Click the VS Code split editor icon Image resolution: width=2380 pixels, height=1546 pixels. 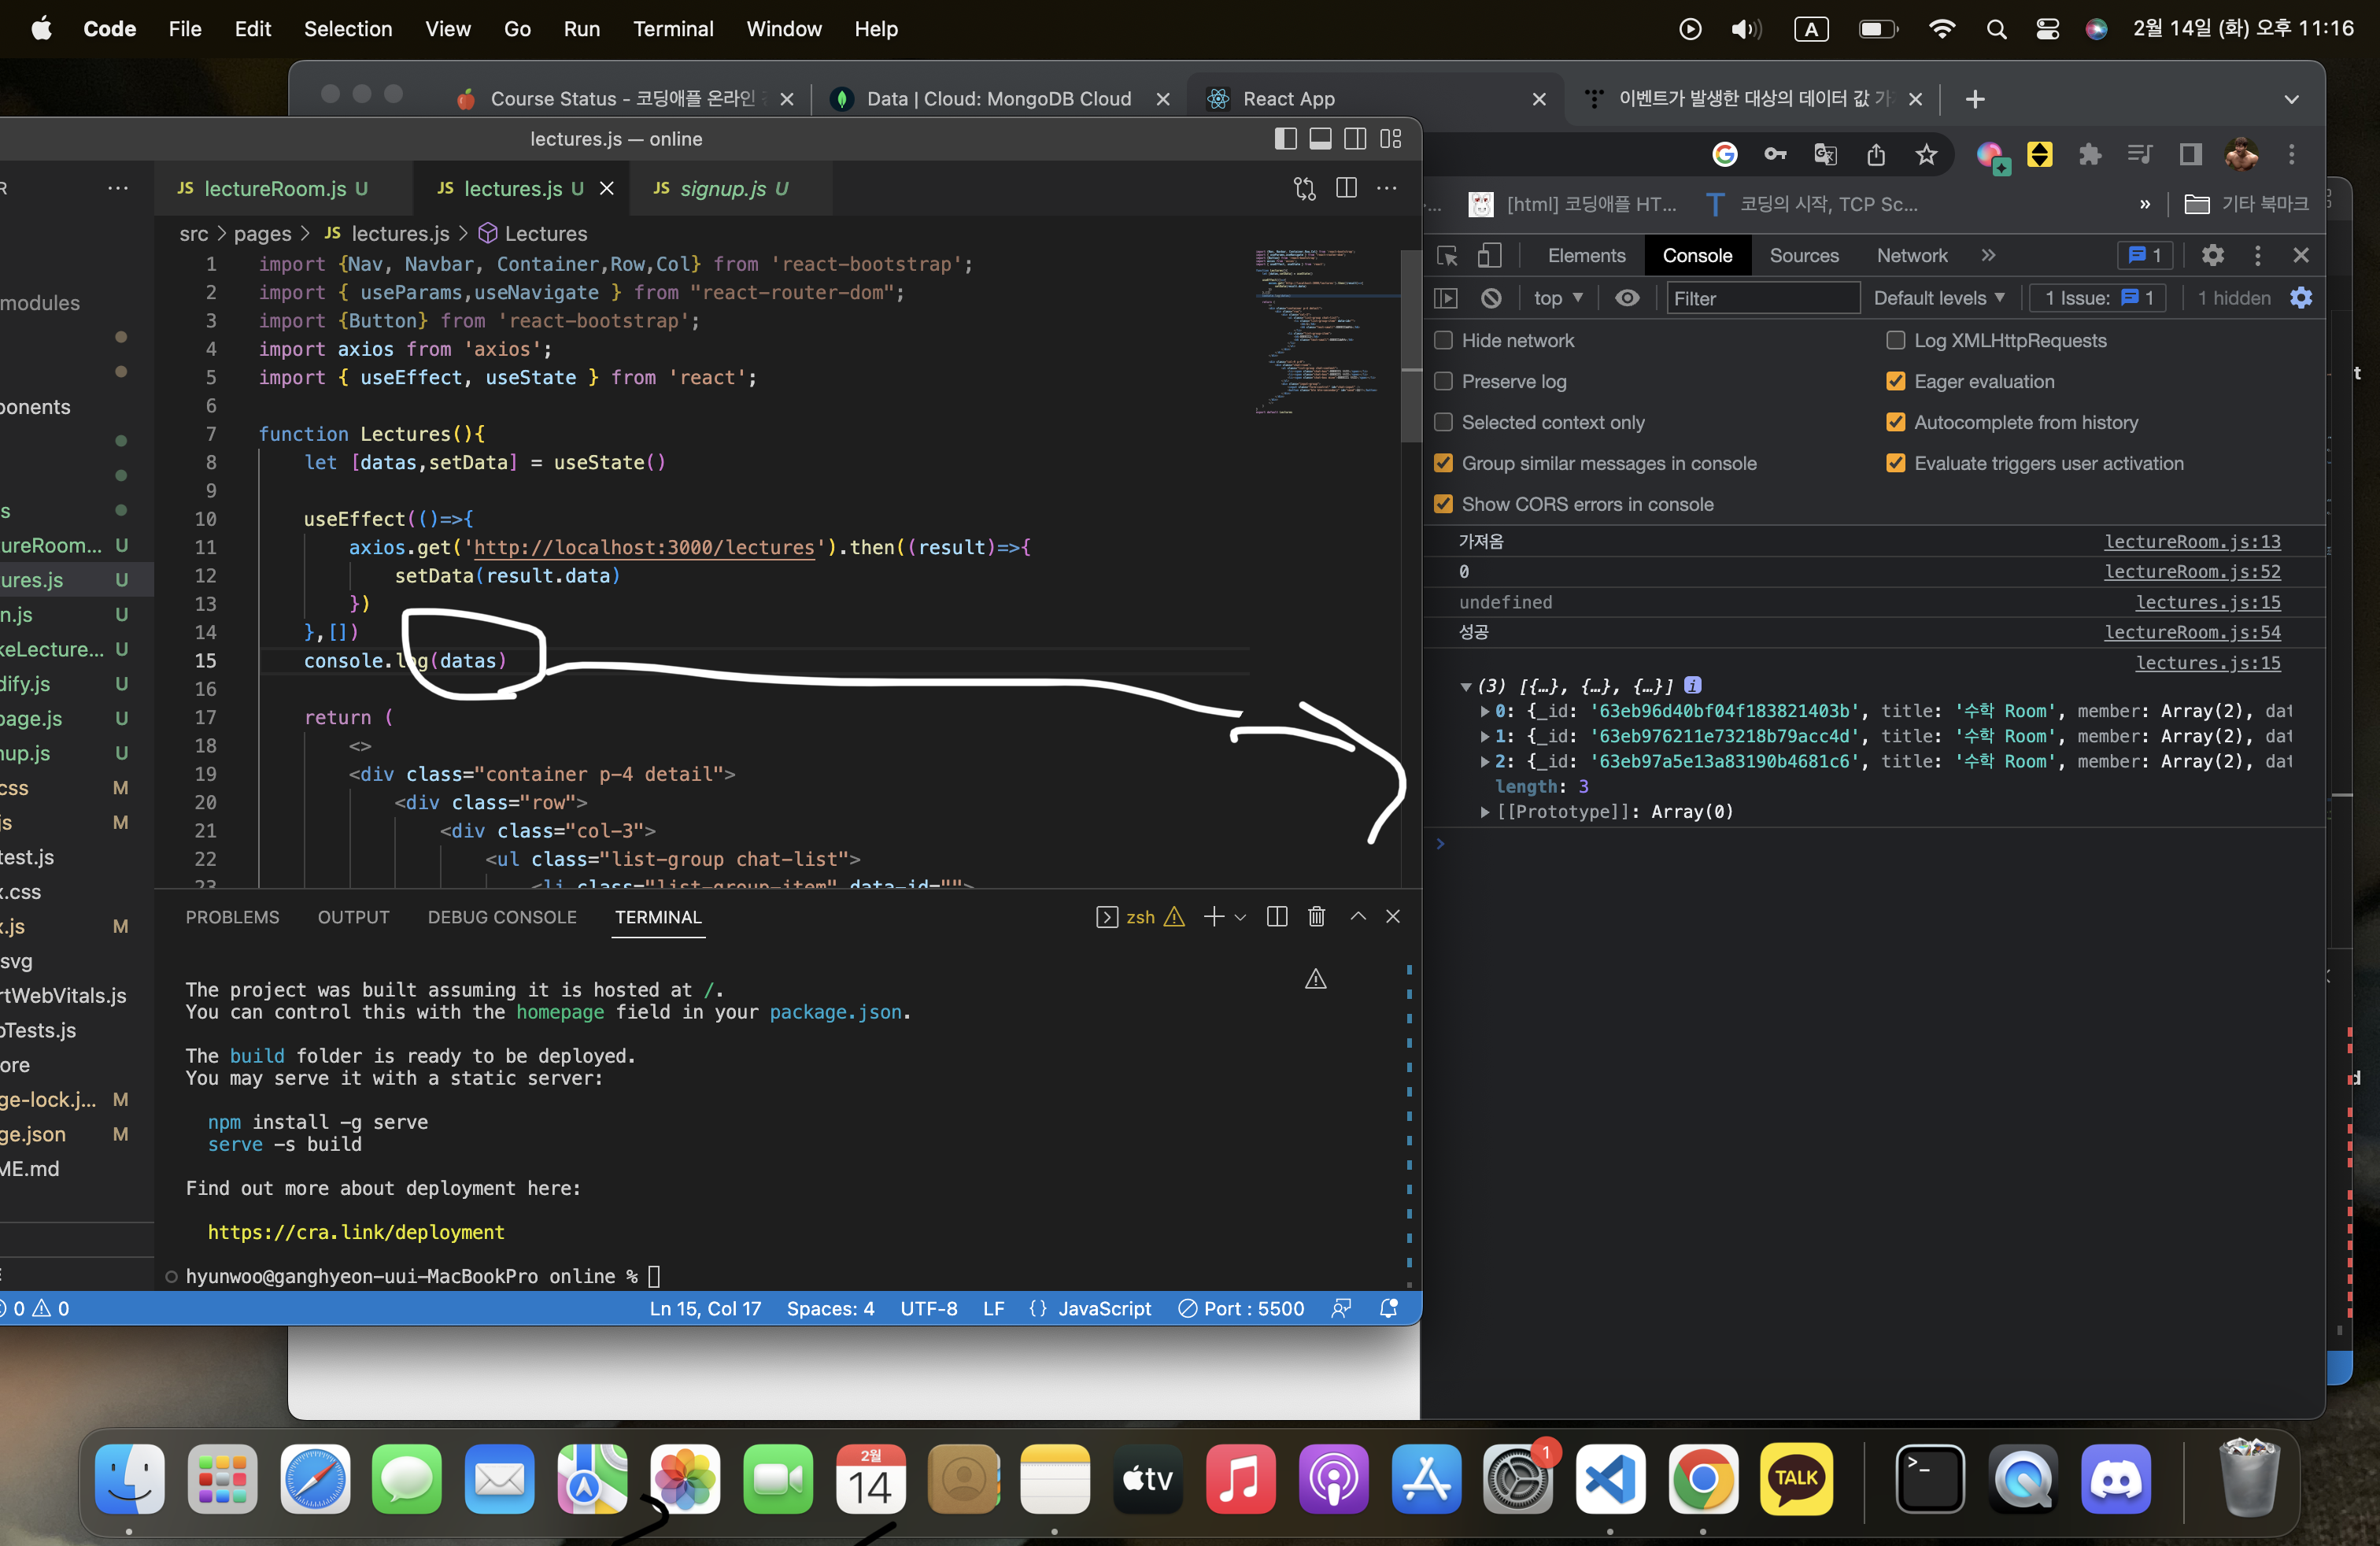(1346, 188)
